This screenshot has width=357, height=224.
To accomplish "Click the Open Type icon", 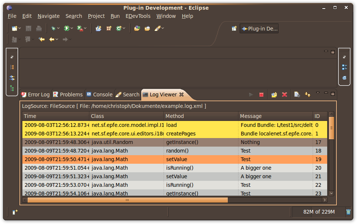I will 137,28.
